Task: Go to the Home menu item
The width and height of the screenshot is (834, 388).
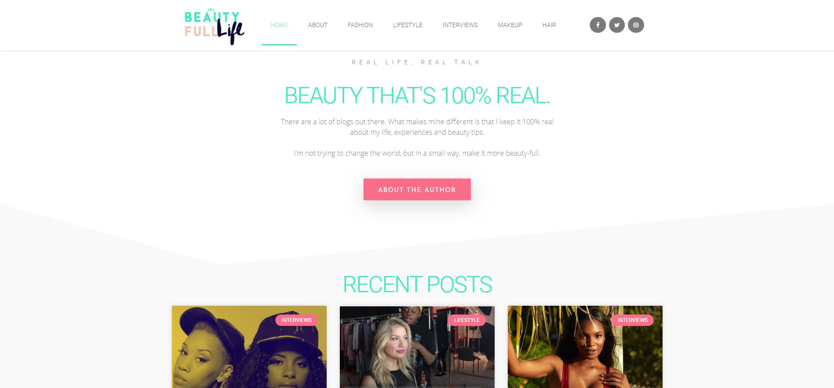Action: 279,25
